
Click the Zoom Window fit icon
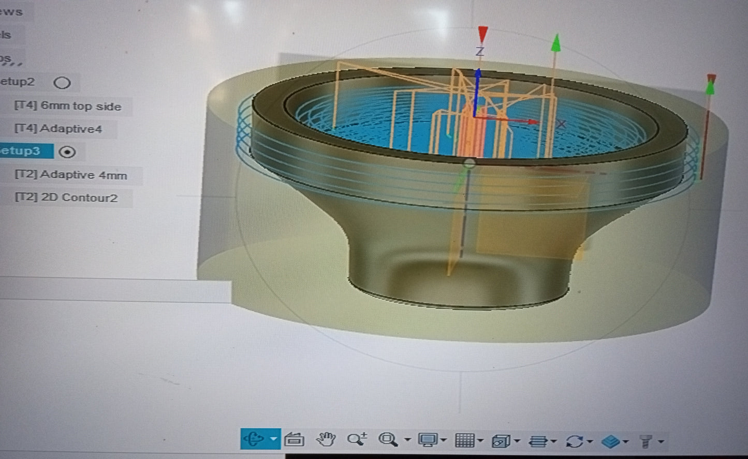(x=387, y=440)
